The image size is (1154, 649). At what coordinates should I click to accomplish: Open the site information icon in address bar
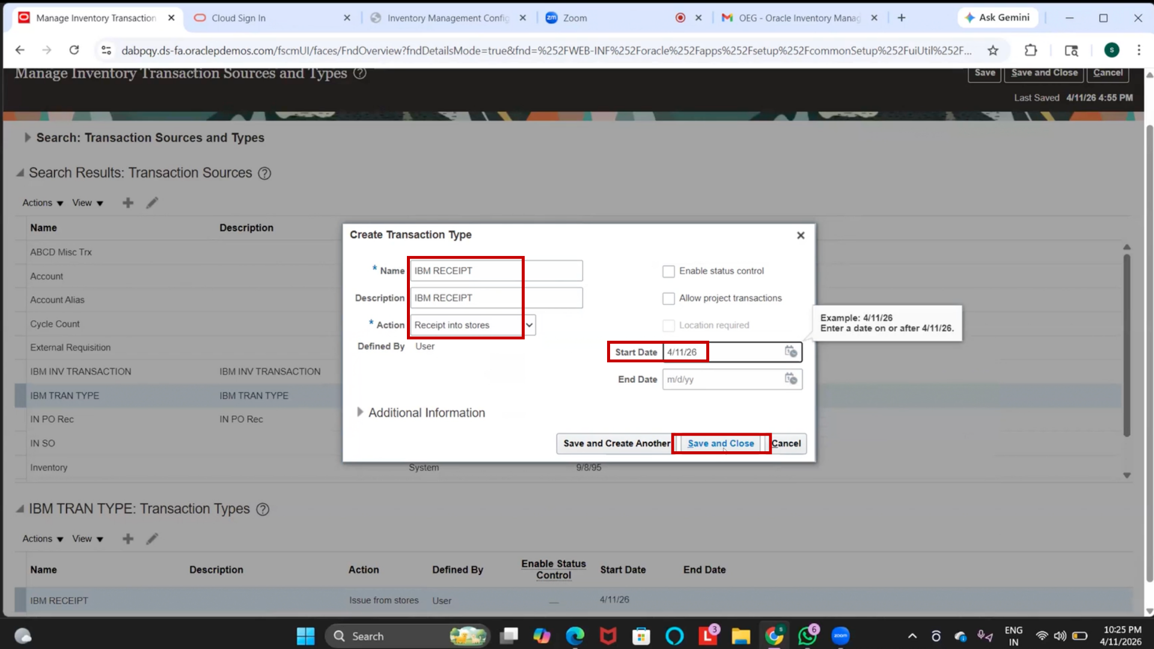tap(106, 50)
